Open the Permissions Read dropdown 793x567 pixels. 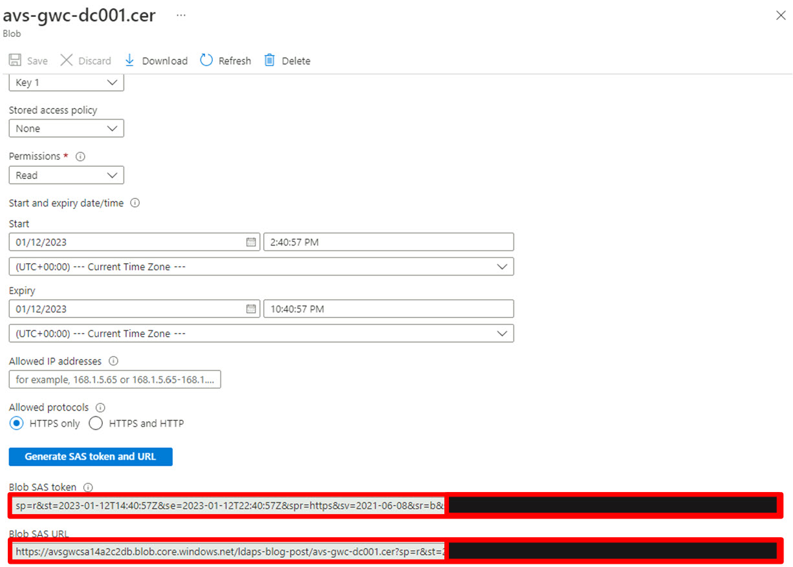click(66, 175)
